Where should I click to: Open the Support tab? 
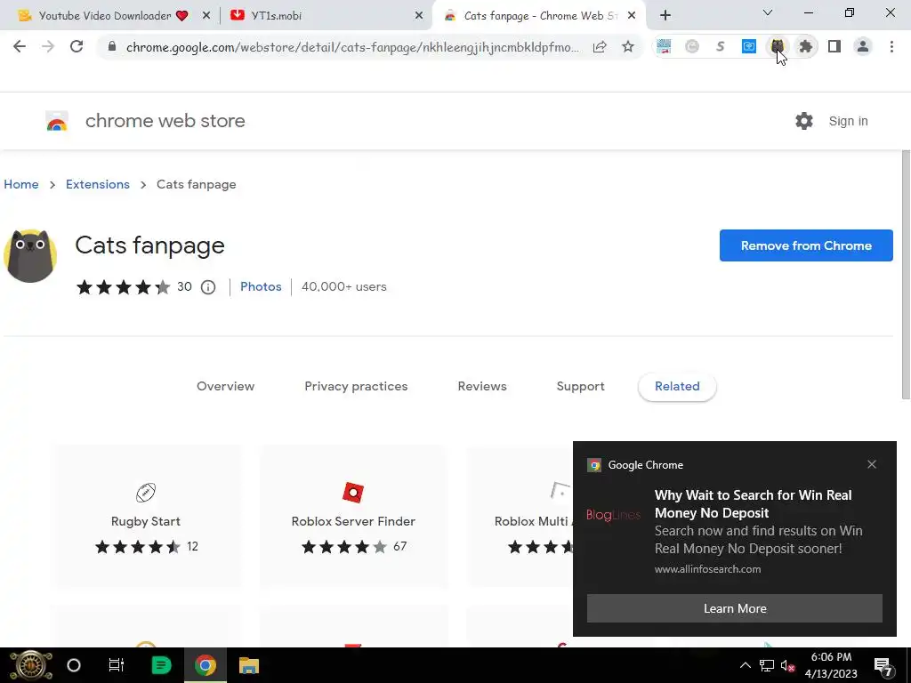[x=580, y=386]
